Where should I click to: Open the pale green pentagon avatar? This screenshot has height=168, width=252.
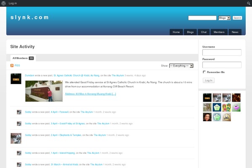pos(217,117)
